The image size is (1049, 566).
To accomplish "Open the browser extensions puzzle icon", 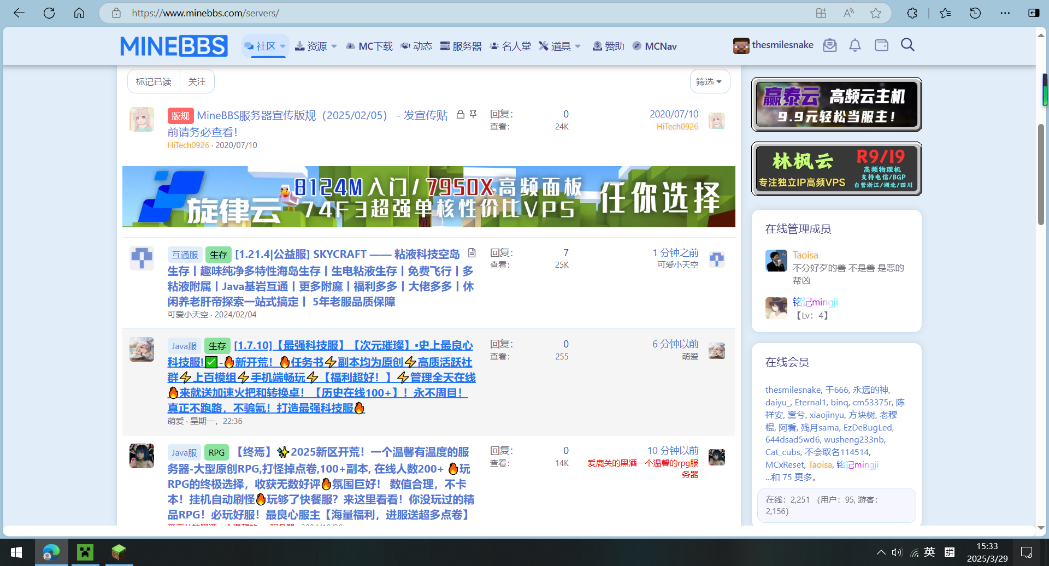I will pyautogui.click(x=912, y=13).
